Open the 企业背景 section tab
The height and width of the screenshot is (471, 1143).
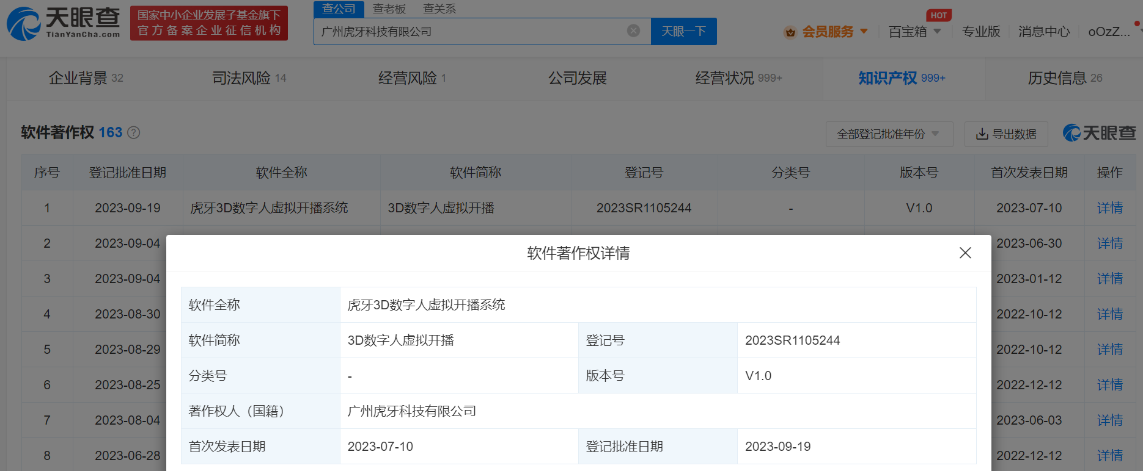click(x=86, y=78)
